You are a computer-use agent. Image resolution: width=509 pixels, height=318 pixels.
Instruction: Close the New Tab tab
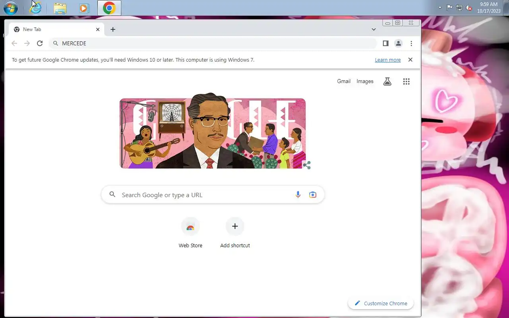pyautogui.click(x=98, y=29)
